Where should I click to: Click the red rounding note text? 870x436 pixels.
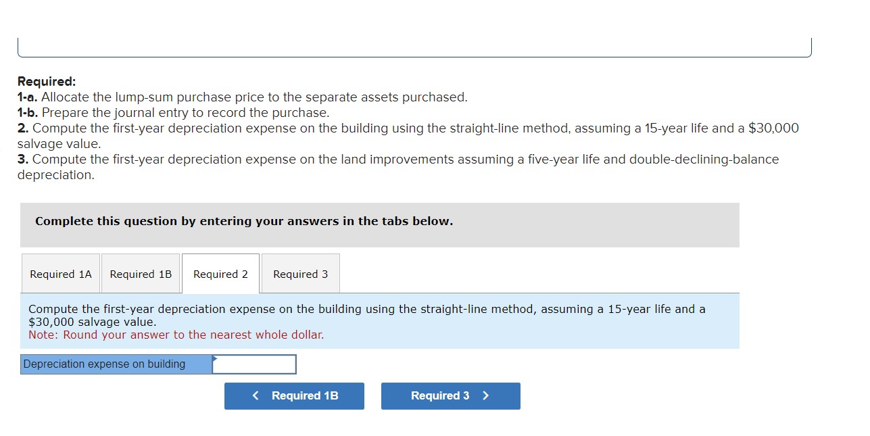pyautogui.click(x=176, y=335)
